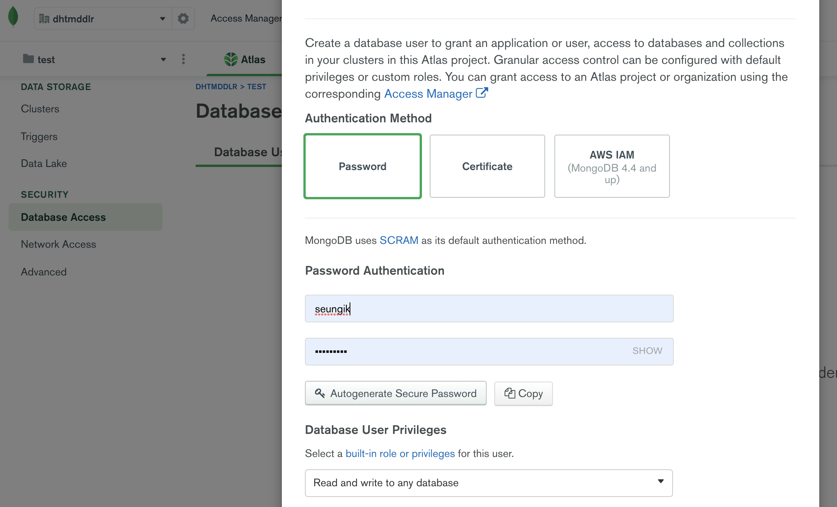Switch to the Atlas tab
This screenshot has width=837, height=507.
244,60
